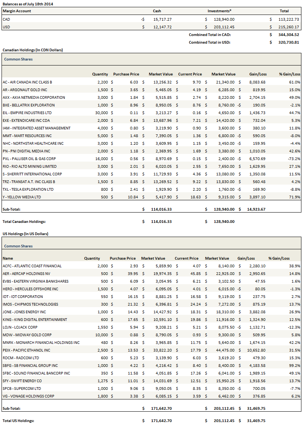Select the 'Margin Account' header cell
Viewport: 306px width, 427px height.
click(17, 11)
